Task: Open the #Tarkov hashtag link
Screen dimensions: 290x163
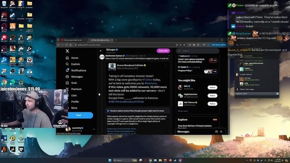Action: [x=147, y=80]
